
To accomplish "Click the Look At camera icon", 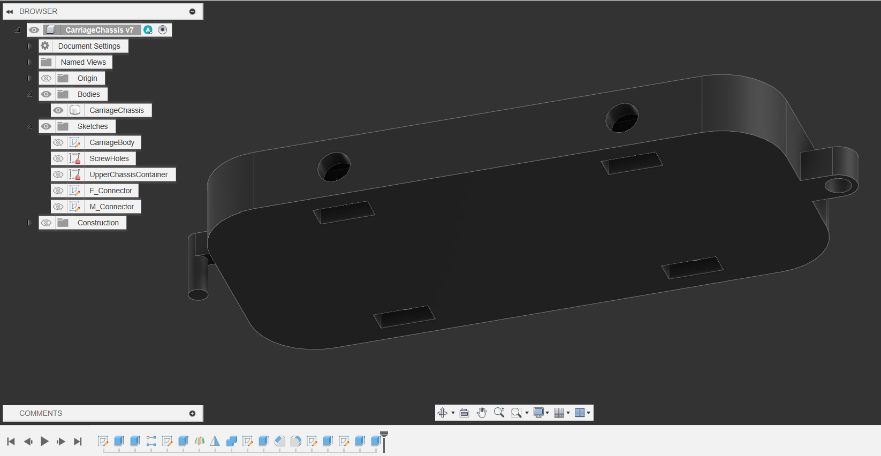I will pos(464,413).
